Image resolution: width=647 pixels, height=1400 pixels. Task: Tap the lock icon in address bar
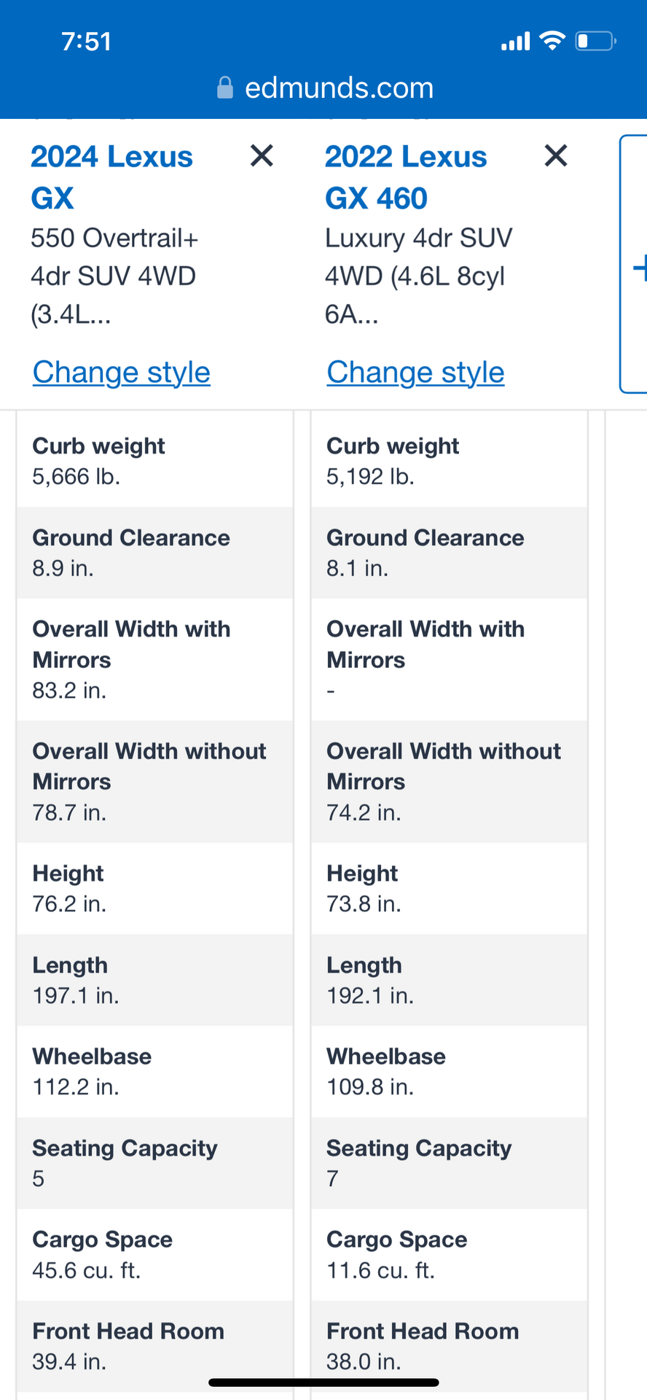click(x=225, y=88)
